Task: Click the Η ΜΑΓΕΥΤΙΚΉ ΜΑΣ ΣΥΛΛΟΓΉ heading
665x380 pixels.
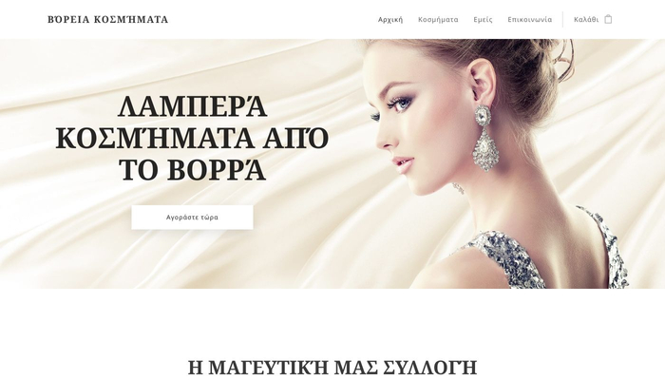Action: [332, 368]
